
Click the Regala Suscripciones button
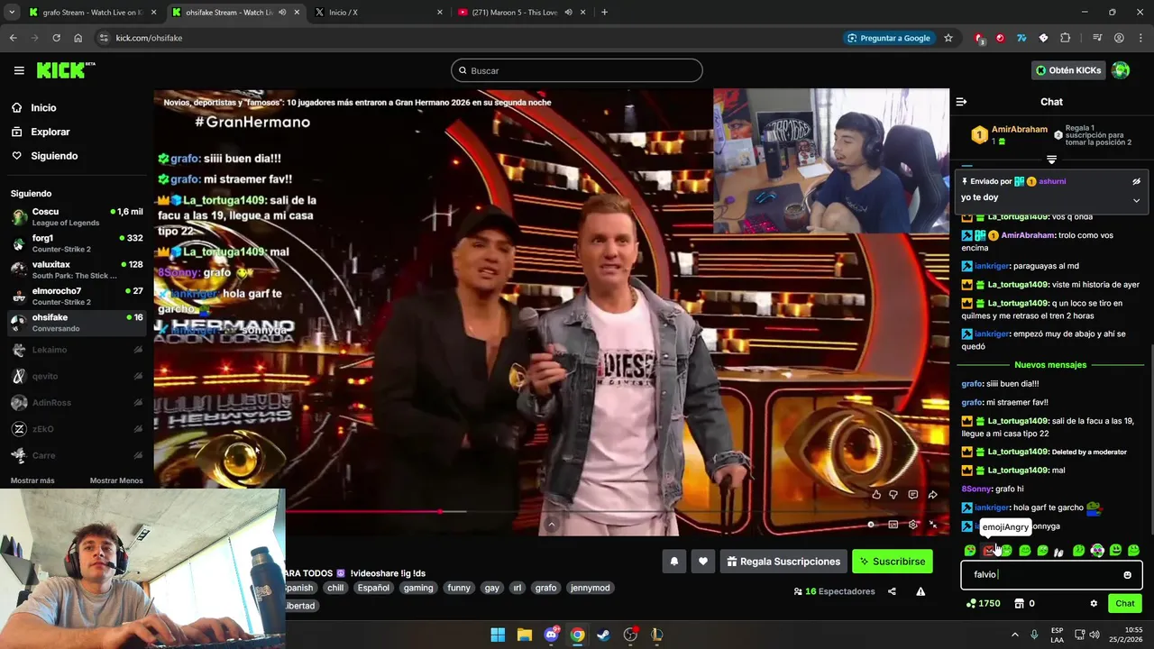783,562
